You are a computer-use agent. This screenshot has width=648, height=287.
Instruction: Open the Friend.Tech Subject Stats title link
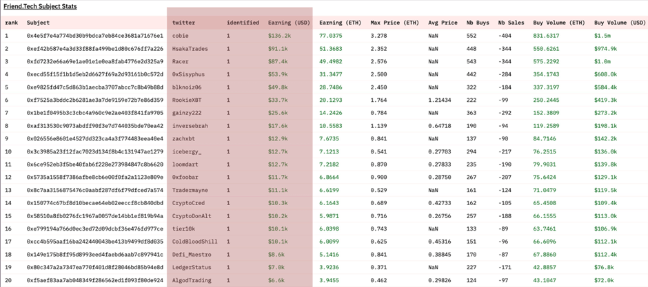click(x=40, y=7)
